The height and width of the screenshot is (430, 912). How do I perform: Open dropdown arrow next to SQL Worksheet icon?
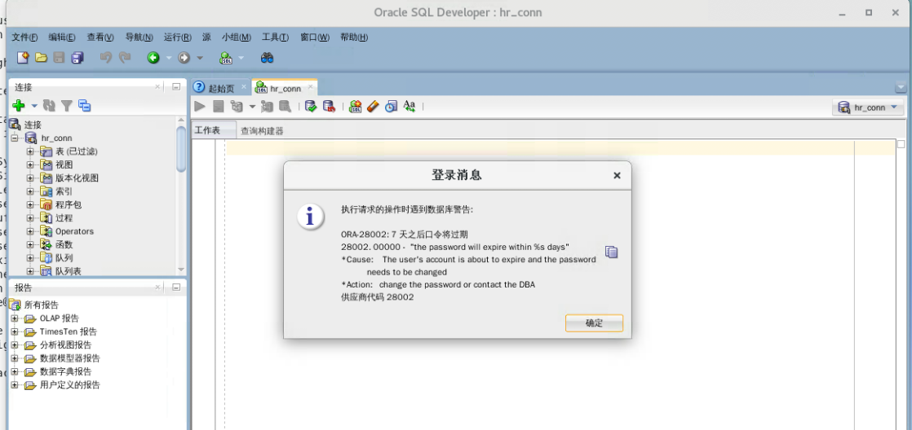click(241, 58)
